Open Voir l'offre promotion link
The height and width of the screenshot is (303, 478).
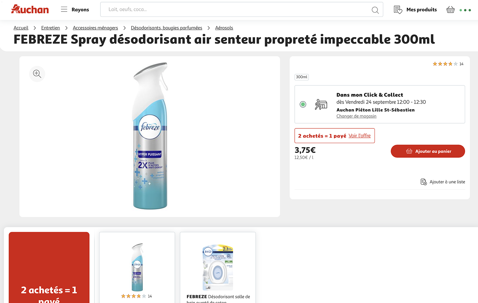point(359,135)
